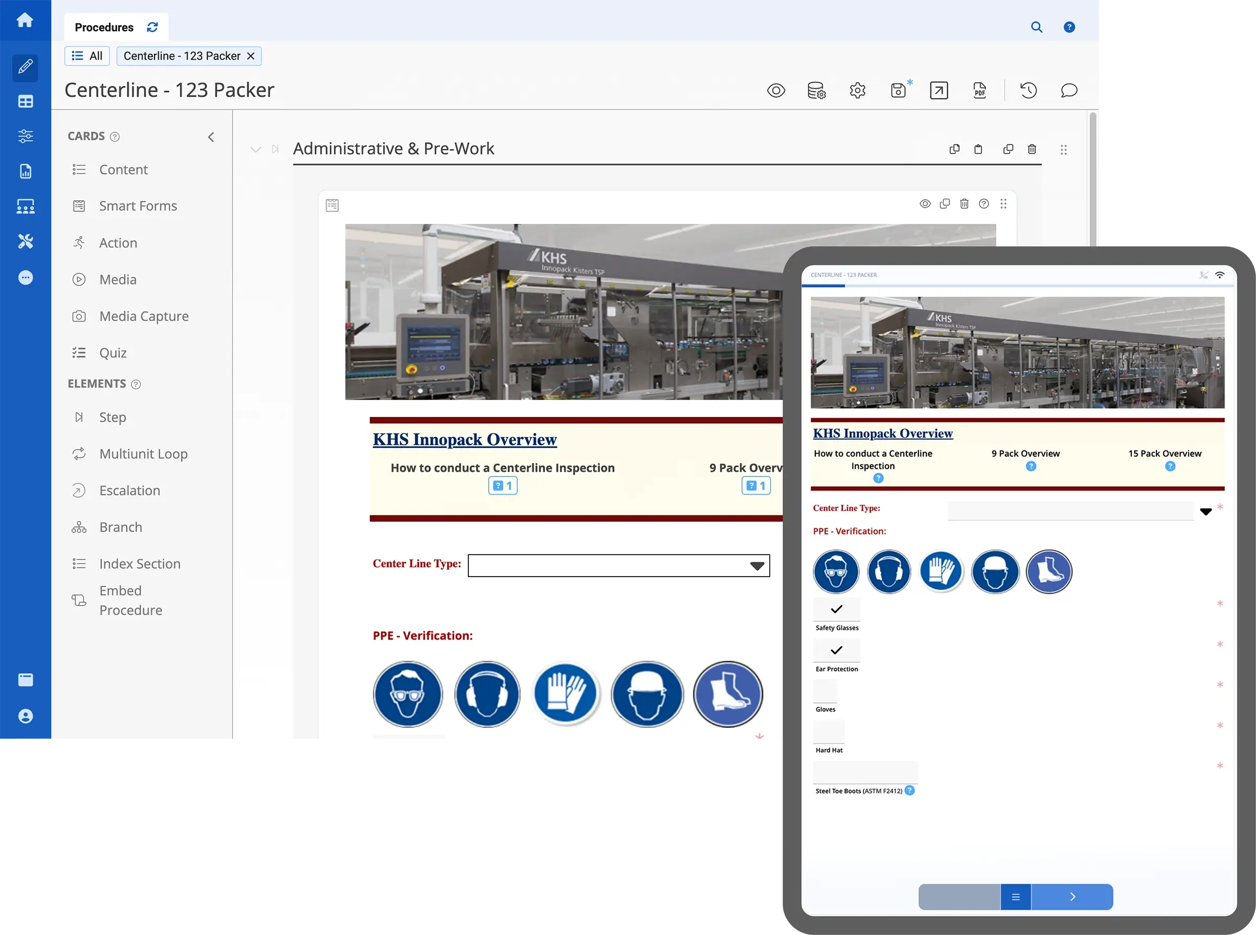This screenshot has height=935, width=1256.
Task: Toggle Ear Protection checkbox on tablet
Action: click(x=837, y=650)
